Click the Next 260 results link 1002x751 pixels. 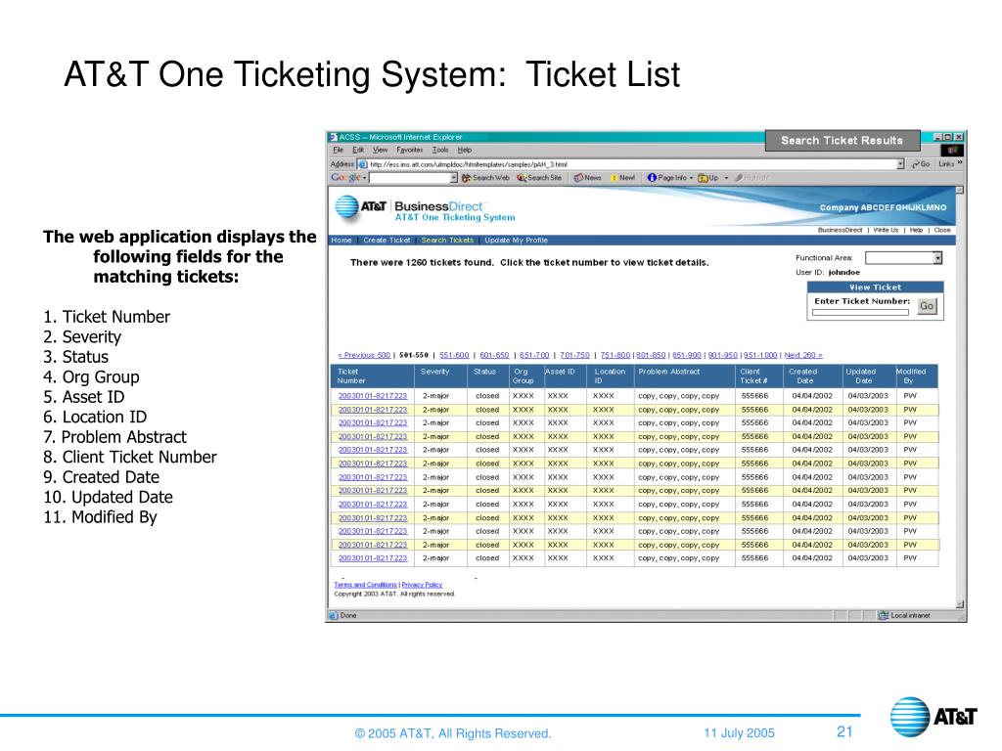click(803, 355)
